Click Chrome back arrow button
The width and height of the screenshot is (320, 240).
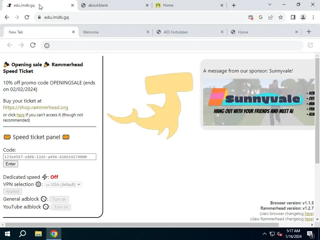tap(7, 17)
